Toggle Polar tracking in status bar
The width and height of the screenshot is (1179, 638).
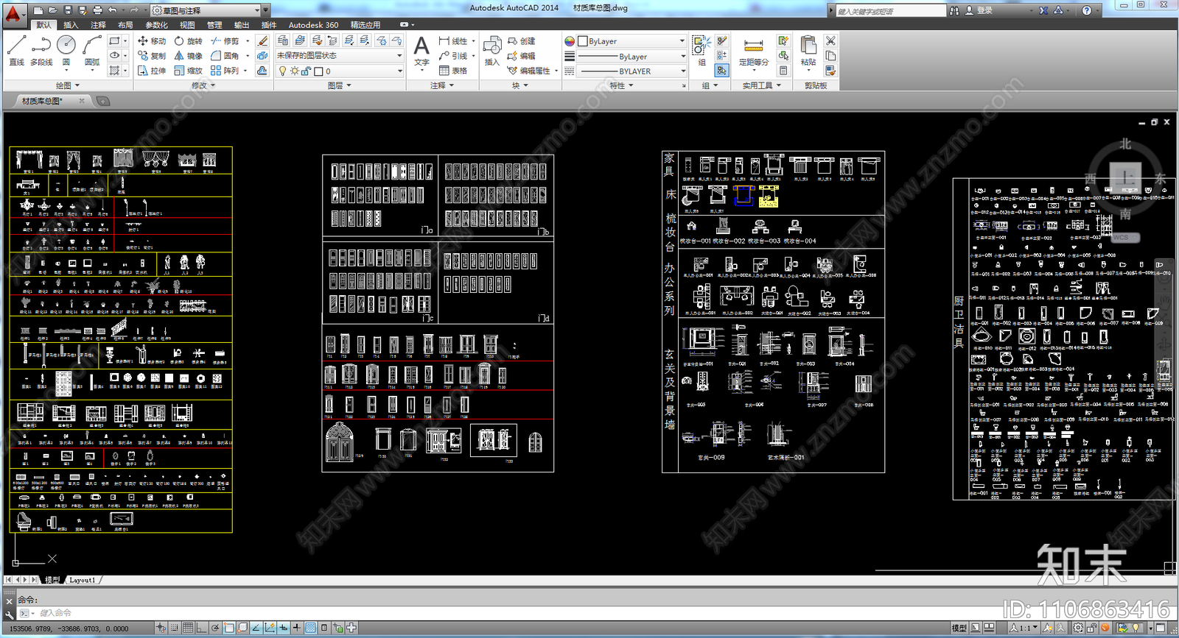tap(215, 628)
